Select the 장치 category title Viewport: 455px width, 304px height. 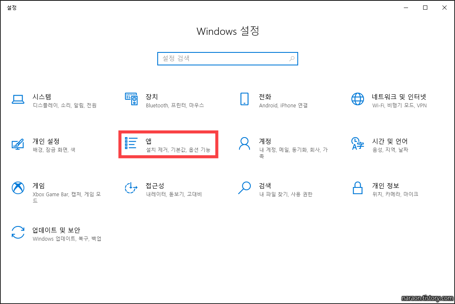[152, 96]
